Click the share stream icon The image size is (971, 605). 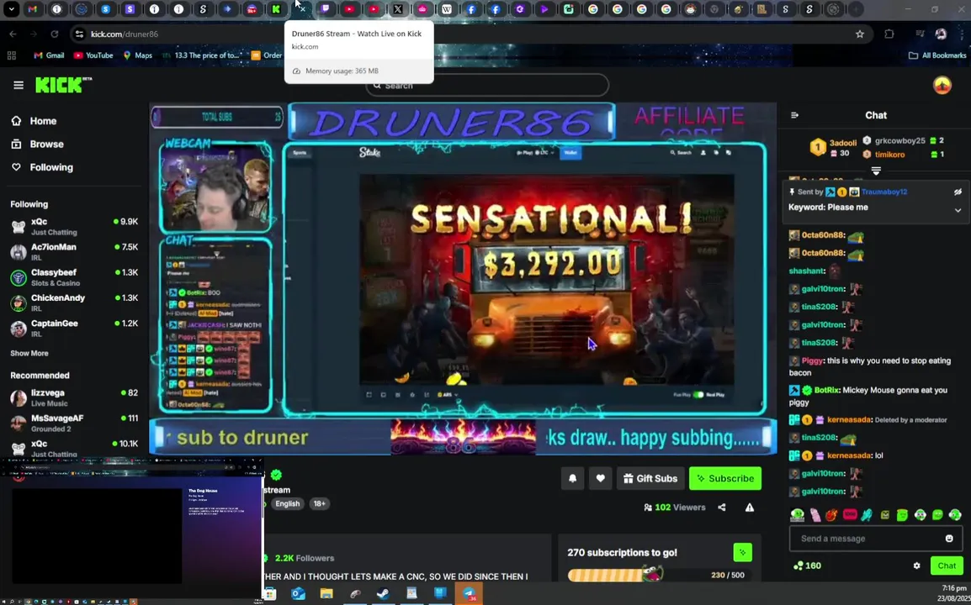721,508
